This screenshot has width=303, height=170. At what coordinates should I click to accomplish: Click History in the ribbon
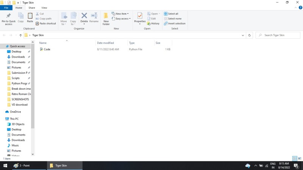[x=153, y=23]
